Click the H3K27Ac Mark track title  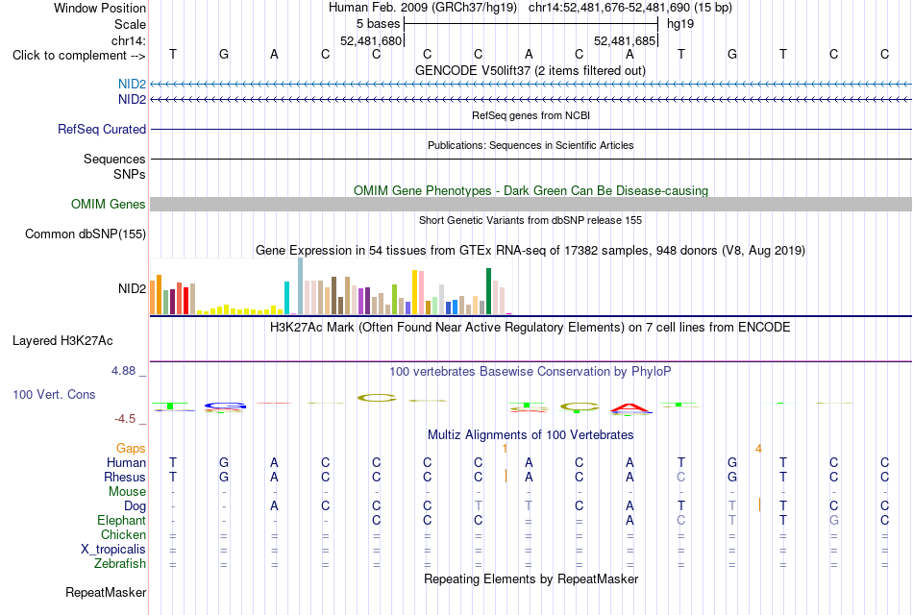point(530,328)
